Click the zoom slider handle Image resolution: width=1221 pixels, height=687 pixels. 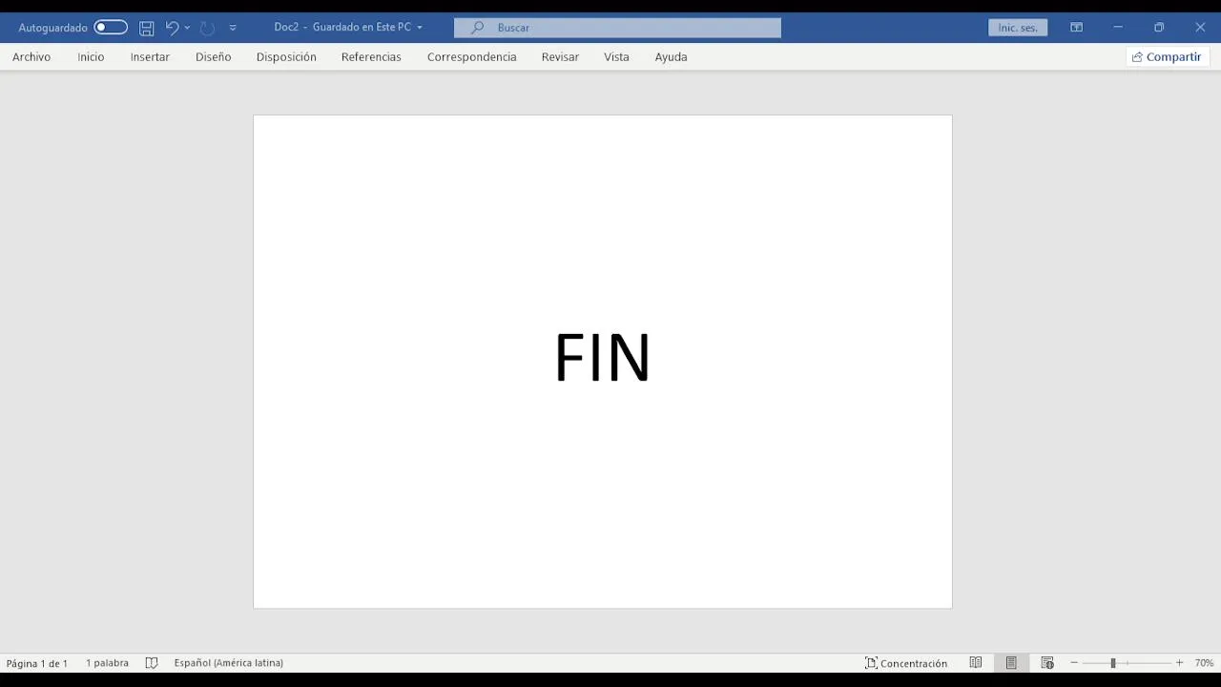coord(1112,663)
